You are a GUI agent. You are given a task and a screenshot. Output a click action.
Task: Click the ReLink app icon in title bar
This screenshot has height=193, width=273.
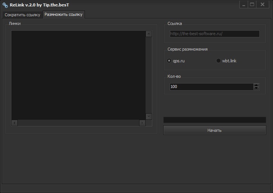[5, 5]
